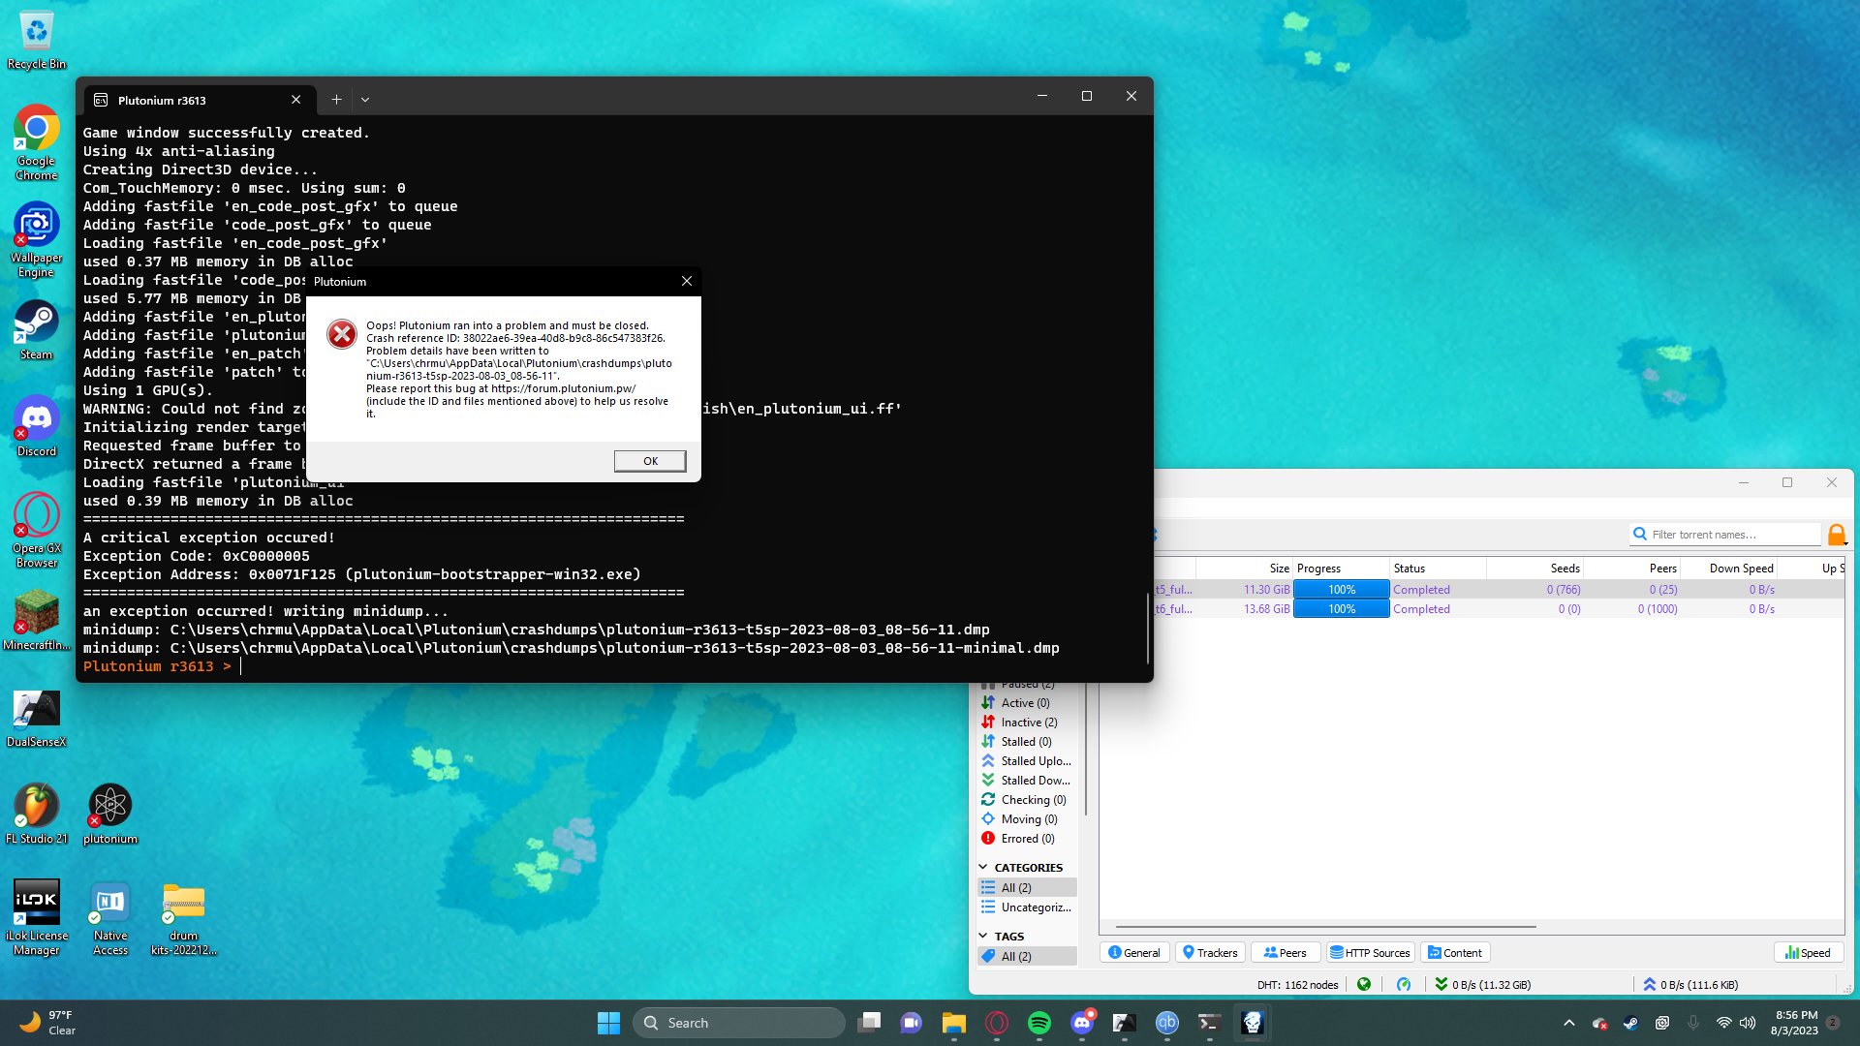Sort qBittorrent torrents by Size column
The height and width of the screenshot is (1046, 1860).
(x=1245, y=569)
